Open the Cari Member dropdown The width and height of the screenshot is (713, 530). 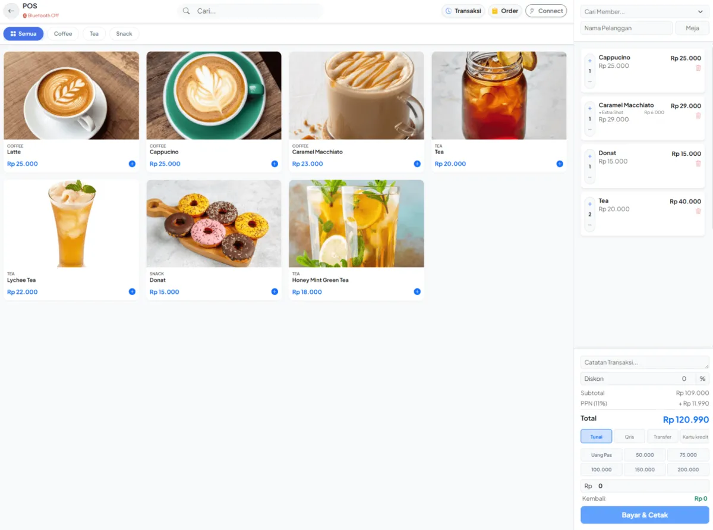[x=643, y=11]
